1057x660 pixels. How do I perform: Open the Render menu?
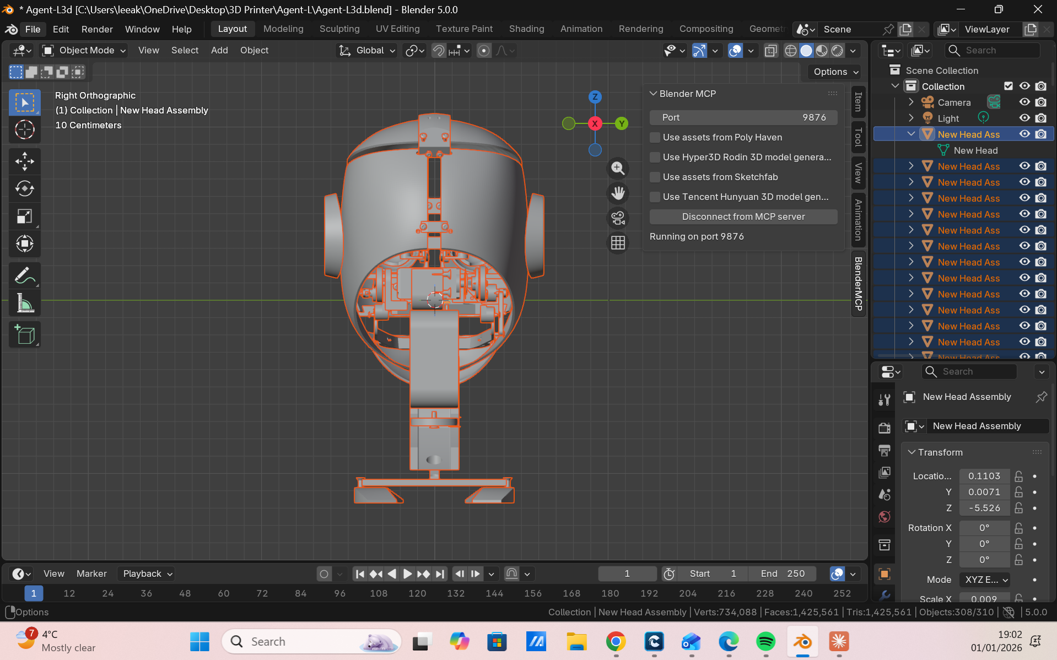97,29
